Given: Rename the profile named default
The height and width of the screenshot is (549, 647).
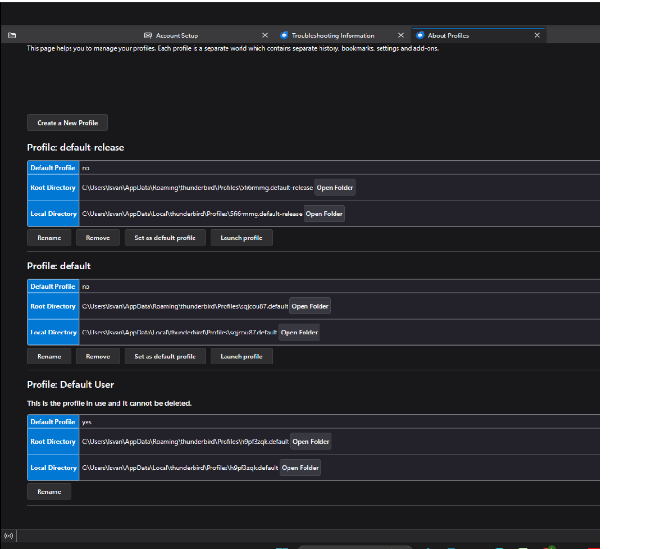Looking at the screenshot, I should 49,356.
